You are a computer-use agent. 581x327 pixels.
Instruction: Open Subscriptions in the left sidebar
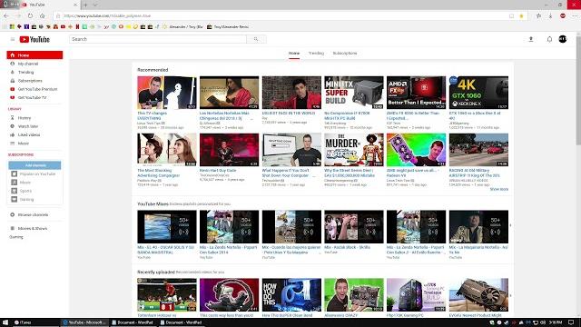(x=30, y=81)
